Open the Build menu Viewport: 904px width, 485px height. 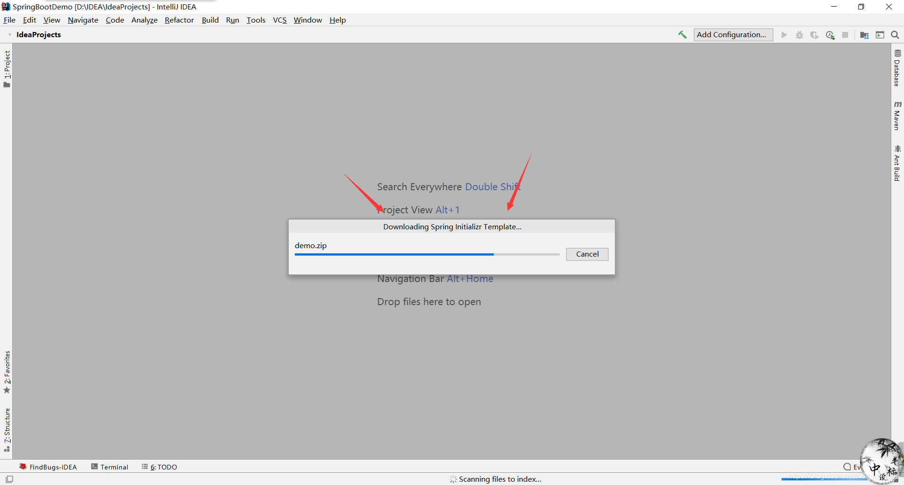[210, 20]
